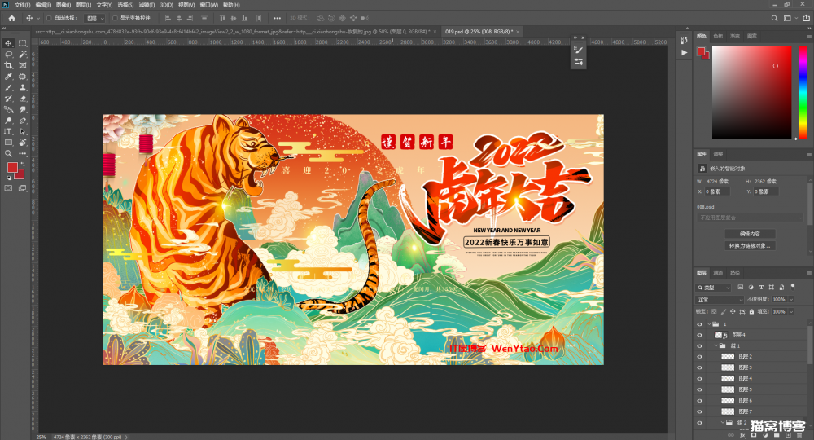Image resolution: width=814 pixels, height=440 pixels.
Task: Open the 图像(I) menu
Action: (x=63, y=5)
